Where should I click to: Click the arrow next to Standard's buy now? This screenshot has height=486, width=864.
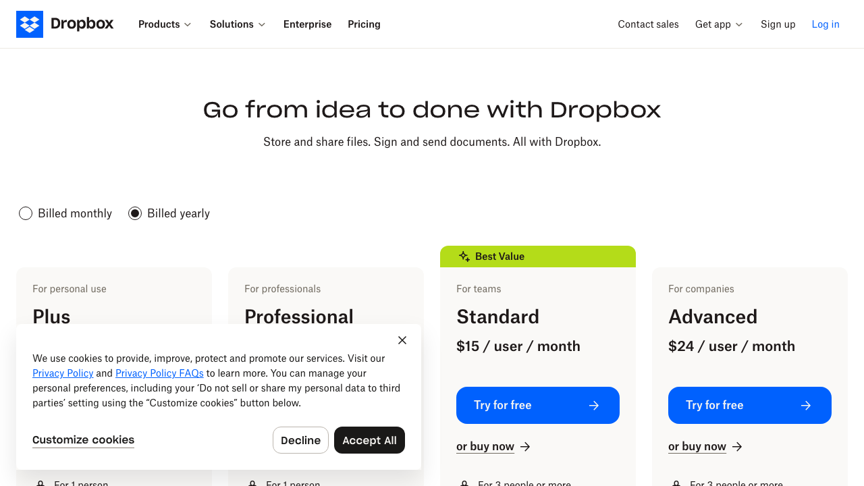524,446
